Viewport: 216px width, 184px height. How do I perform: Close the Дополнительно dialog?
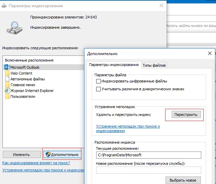[210, 53]
